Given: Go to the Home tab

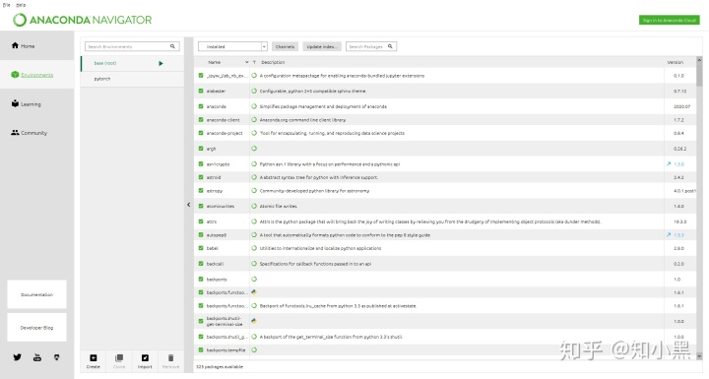Looking at the screenshot, I should (36, 45).
